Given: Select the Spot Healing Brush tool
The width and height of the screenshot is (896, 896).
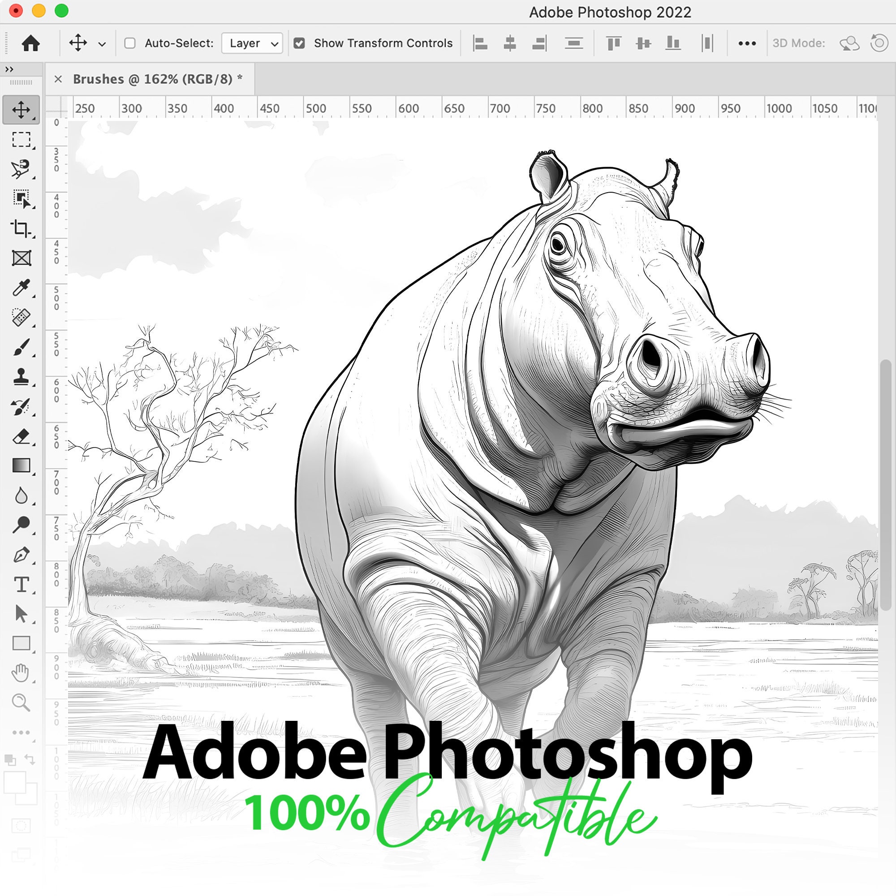Looking at the screenshot, I should (x=21, y=317).
